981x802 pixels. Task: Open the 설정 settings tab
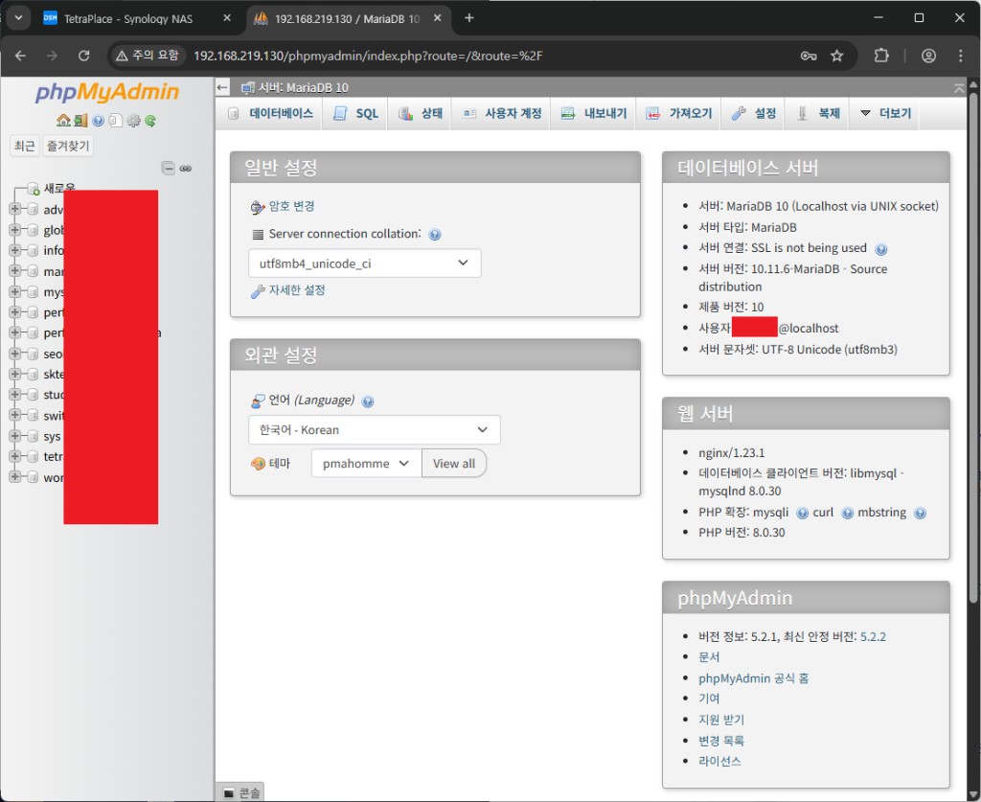[754, 113]
